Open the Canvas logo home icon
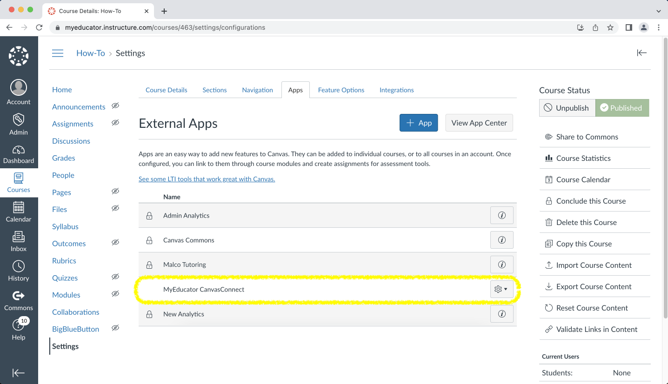 tap(19, 56)
